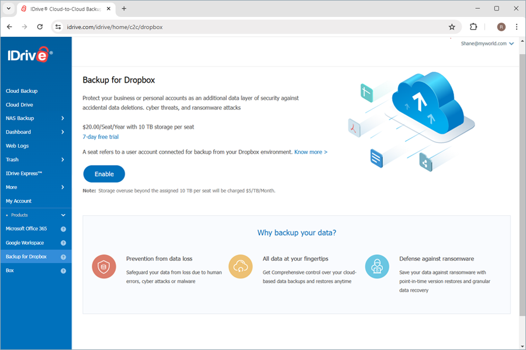Viewport: 526px width, 350px height.
Task: Click the scrollbar down arrow
Action: 522,346
